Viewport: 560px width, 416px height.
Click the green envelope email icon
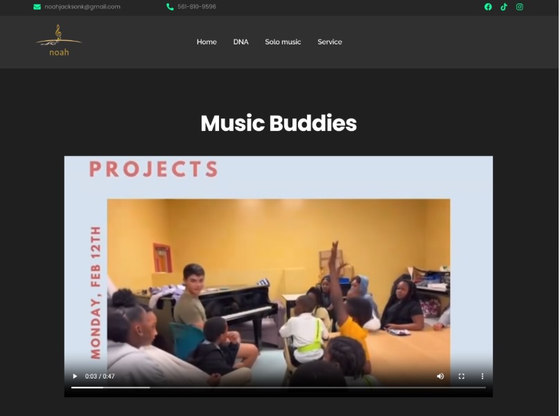tap(37, 7)
